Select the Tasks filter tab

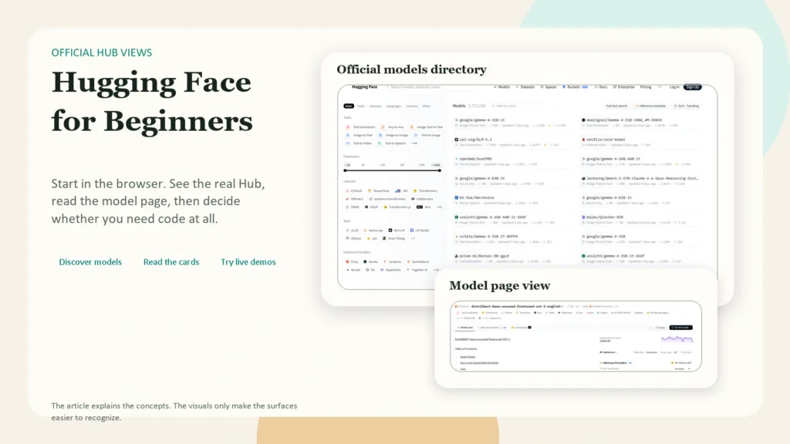point(361,106)
